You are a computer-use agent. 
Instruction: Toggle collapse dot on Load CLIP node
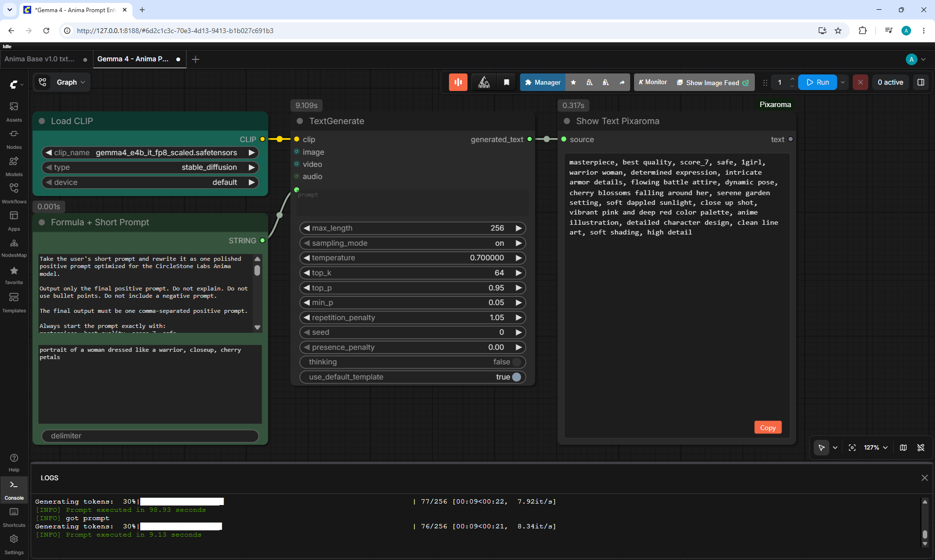coord(42,121)
